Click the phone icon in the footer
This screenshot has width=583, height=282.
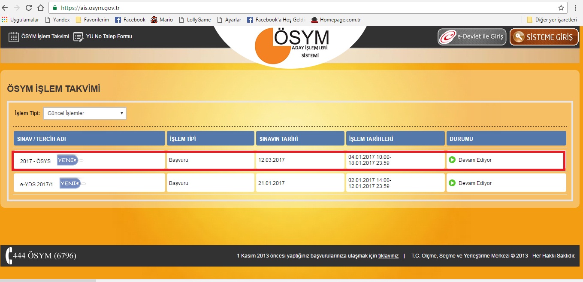click(9, 256)
